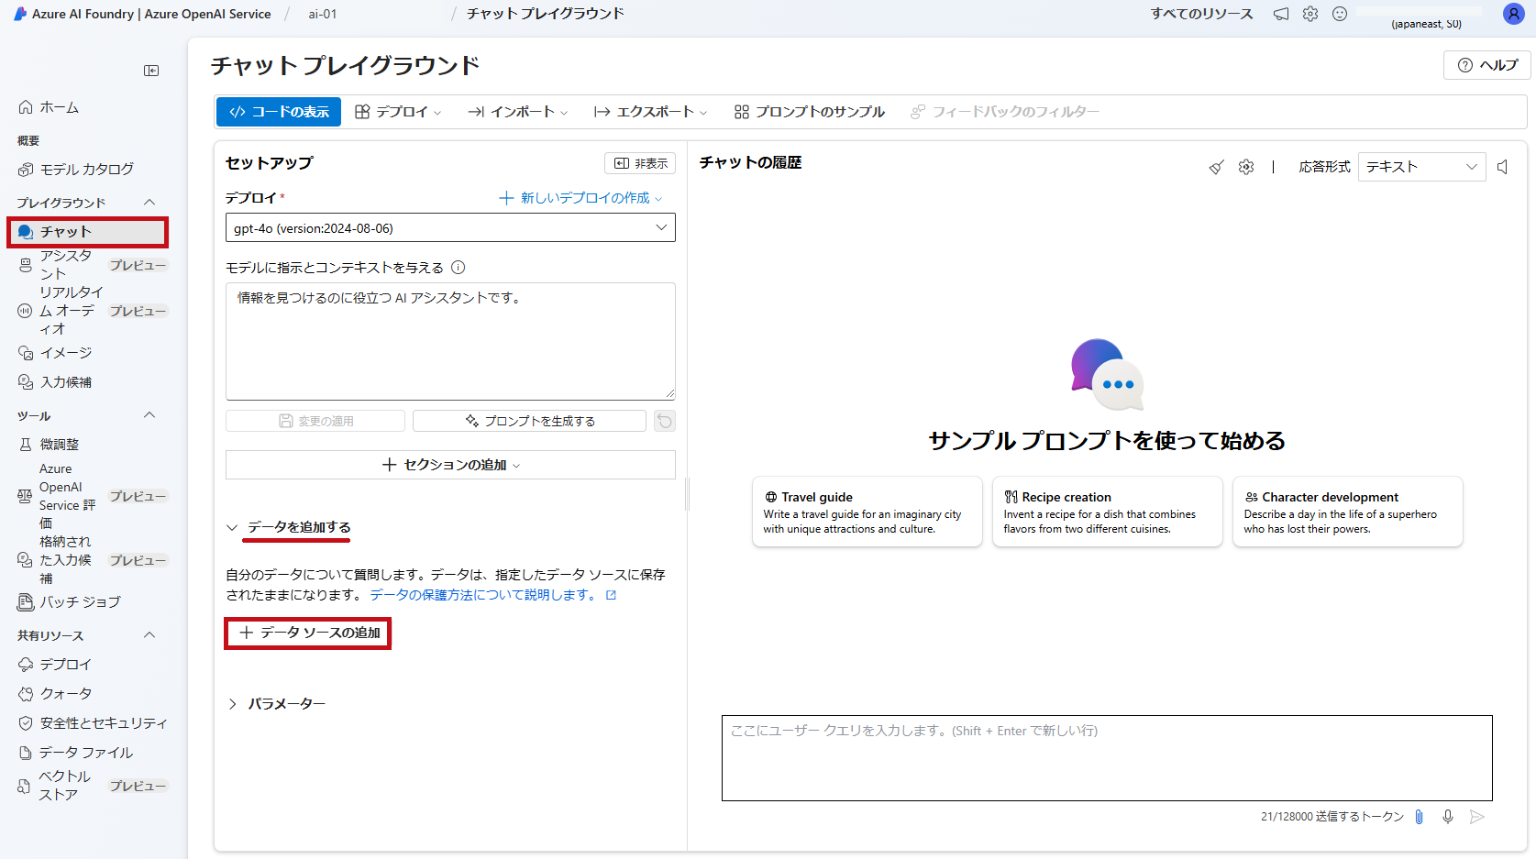Screen dimensions: 1536x859
Task: Click the ai-01 breadcrumb
Action: click(x=323, y=14)
